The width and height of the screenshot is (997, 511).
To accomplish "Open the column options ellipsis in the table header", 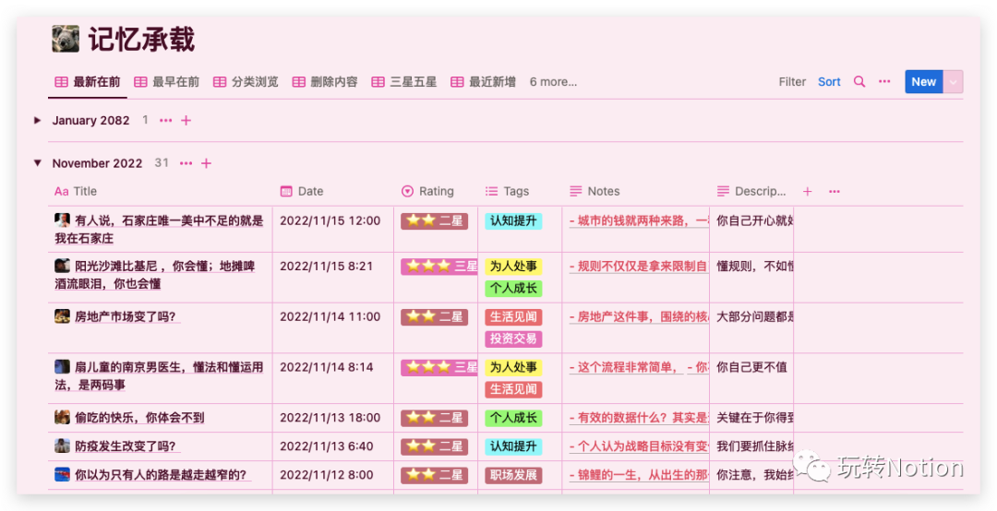I will [835, 192].
